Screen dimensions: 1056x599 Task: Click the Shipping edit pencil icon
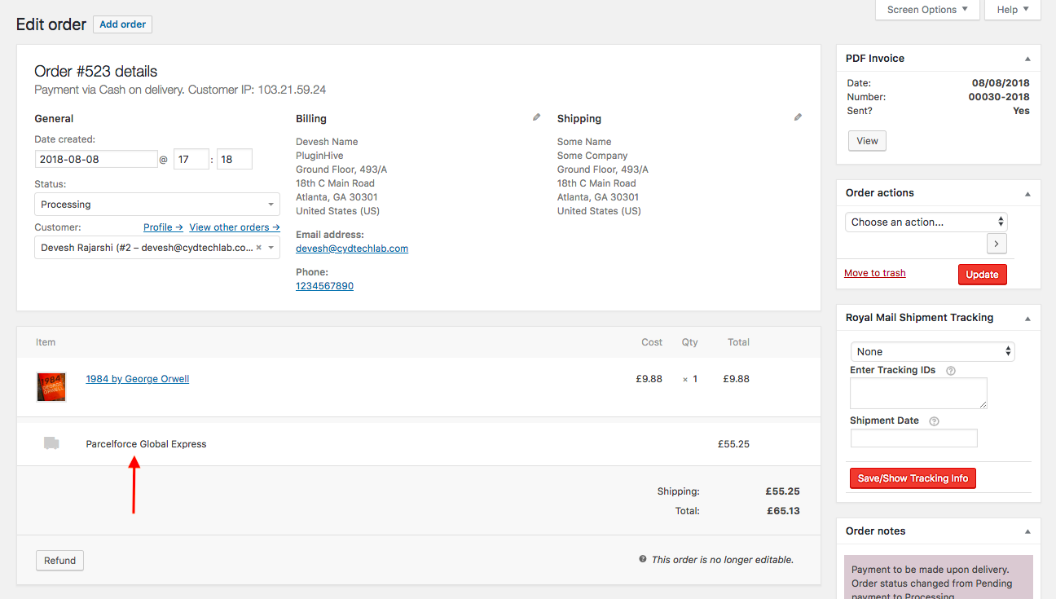(x=798, y=117)
